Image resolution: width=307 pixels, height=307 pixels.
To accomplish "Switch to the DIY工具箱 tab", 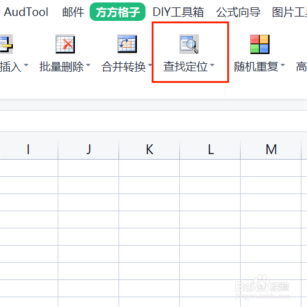I will (178, 12).
